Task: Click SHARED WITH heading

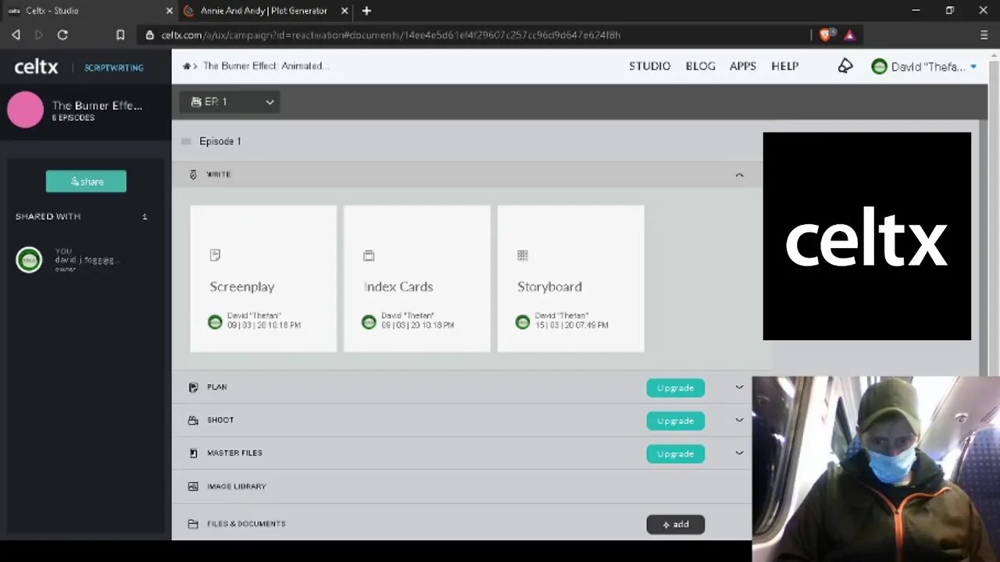Action: tap(48, 216)
